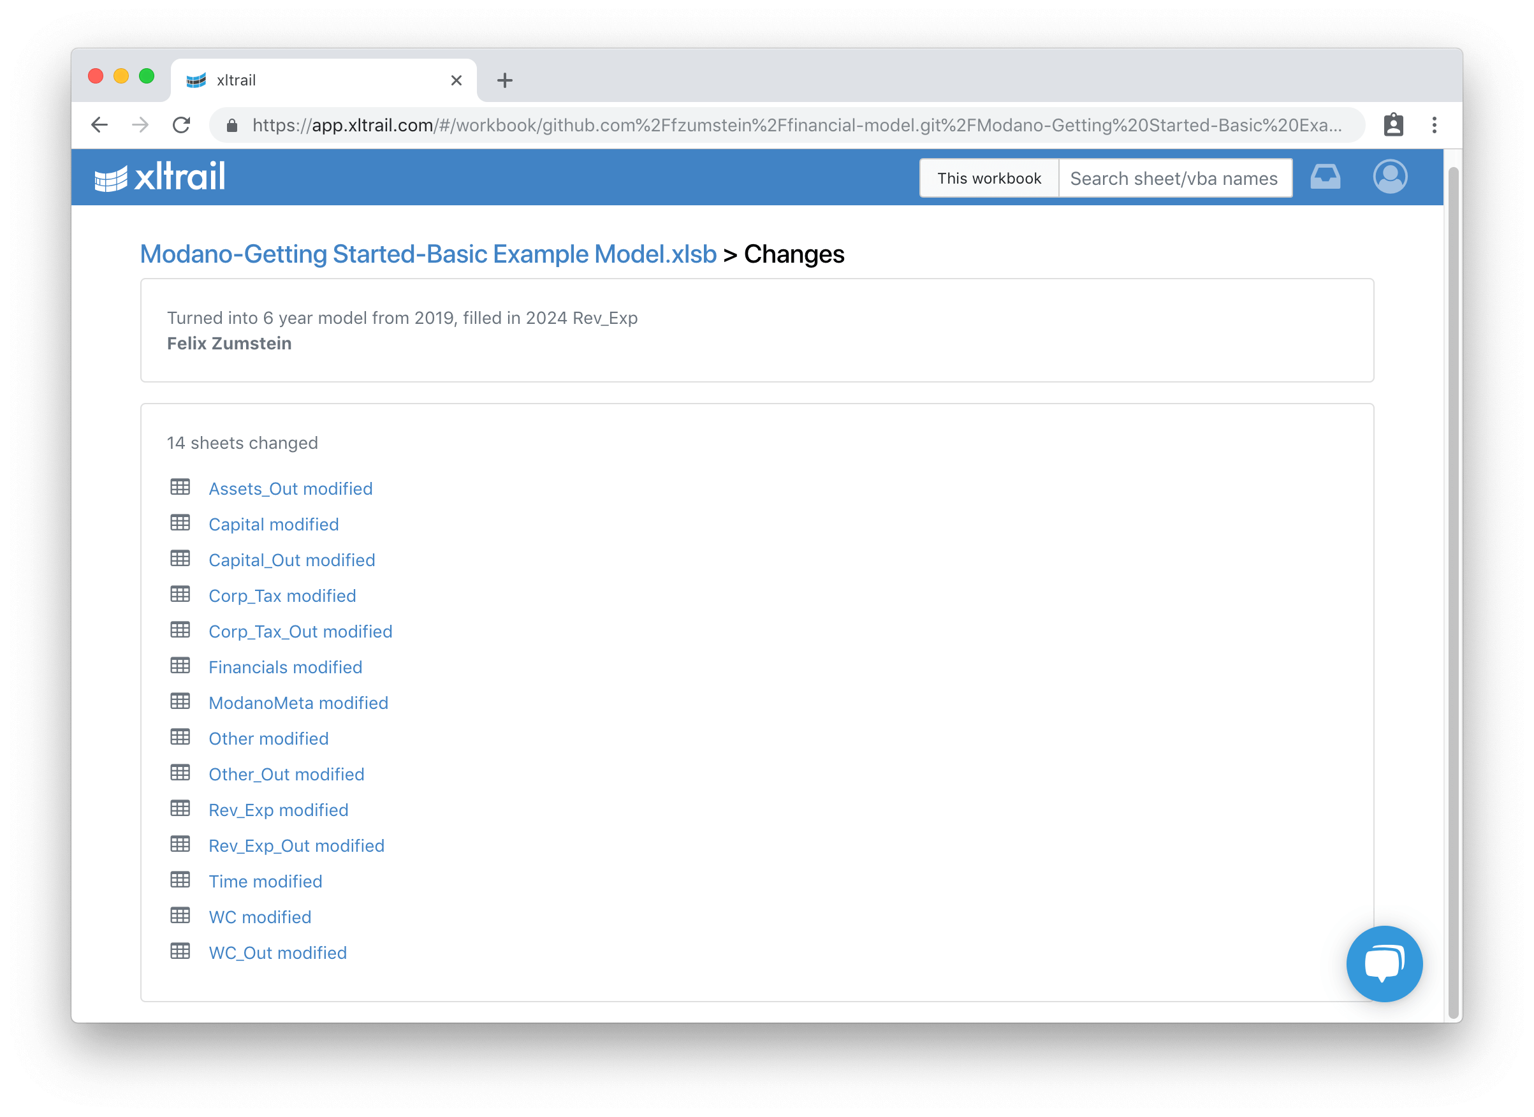
Task: Open the user profile avatar icon
Action: (1389, 177)
